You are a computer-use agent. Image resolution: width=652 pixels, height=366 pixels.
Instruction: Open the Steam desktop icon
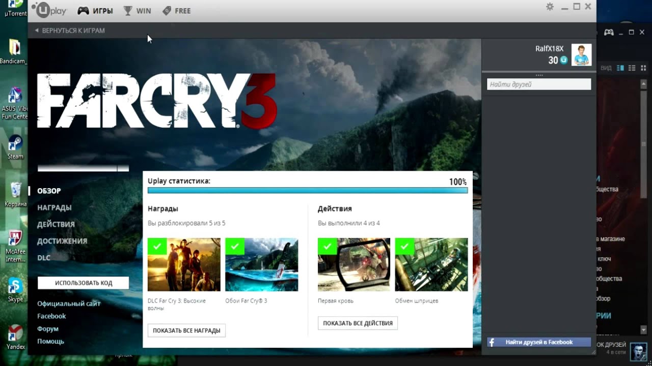point(15,147)
